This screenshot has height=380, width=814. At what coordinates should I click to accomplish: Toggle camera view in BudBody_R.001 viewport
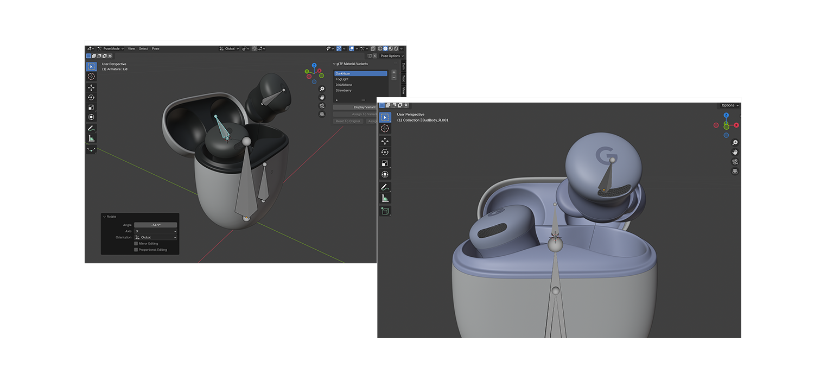[x=735, y=162]
